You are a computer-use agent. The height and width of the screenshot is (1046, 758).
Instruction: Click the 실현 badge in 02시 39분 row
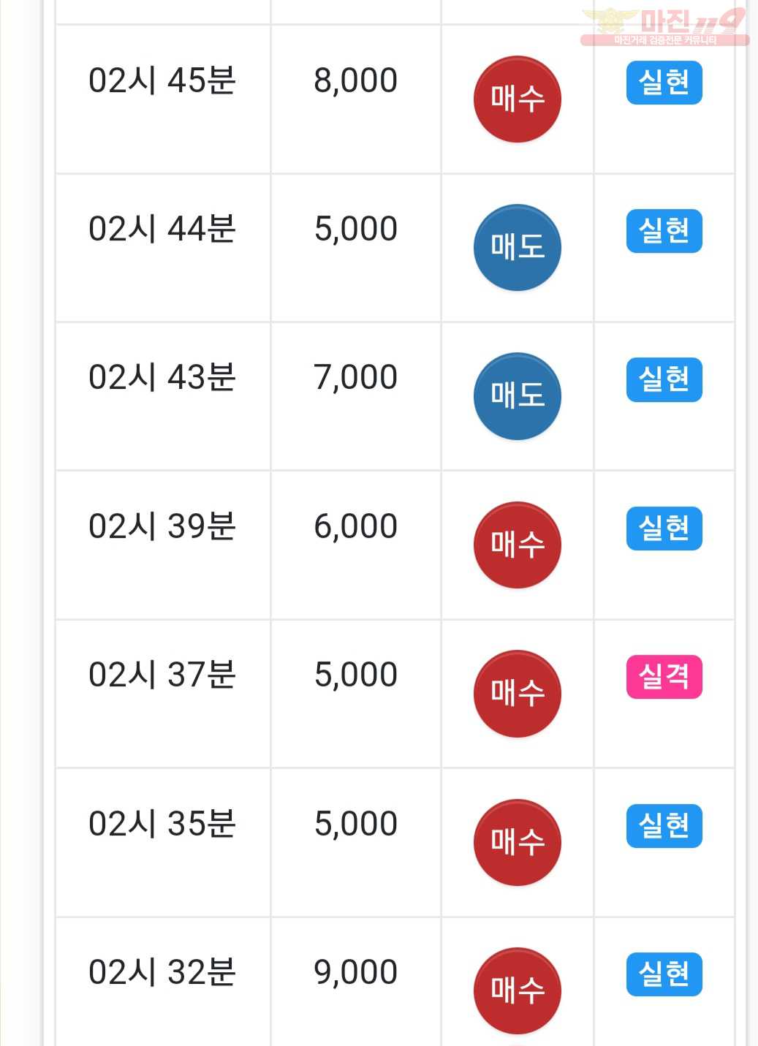(x=664, y=528)
